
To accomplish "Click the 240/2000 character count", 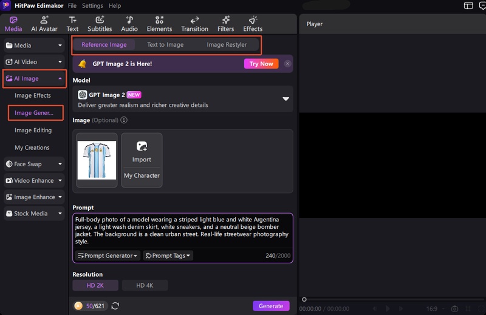I will (x=278, y=256).
